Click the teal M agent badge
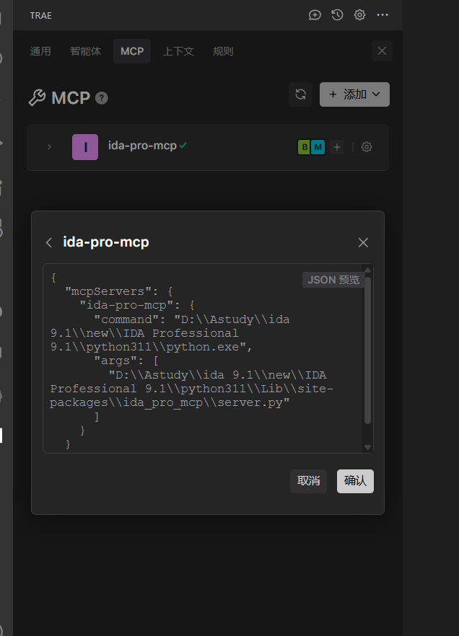Image resolution: width=459 pixels, height=636 pixels. [x=318, y=147]
